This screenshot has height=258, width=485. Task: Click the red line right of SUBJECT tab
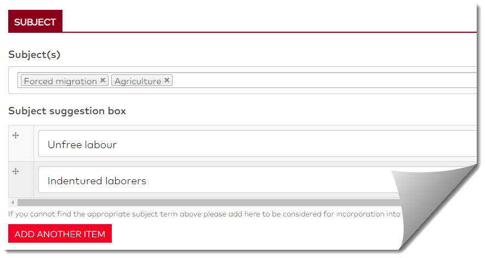269,32
